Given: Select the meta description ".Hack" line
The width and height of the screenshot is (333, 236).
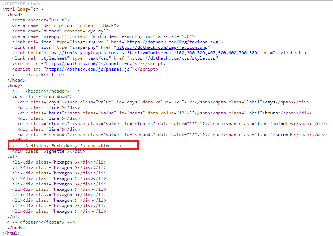Looking at the screenshot, I should (x=66, y=26).
